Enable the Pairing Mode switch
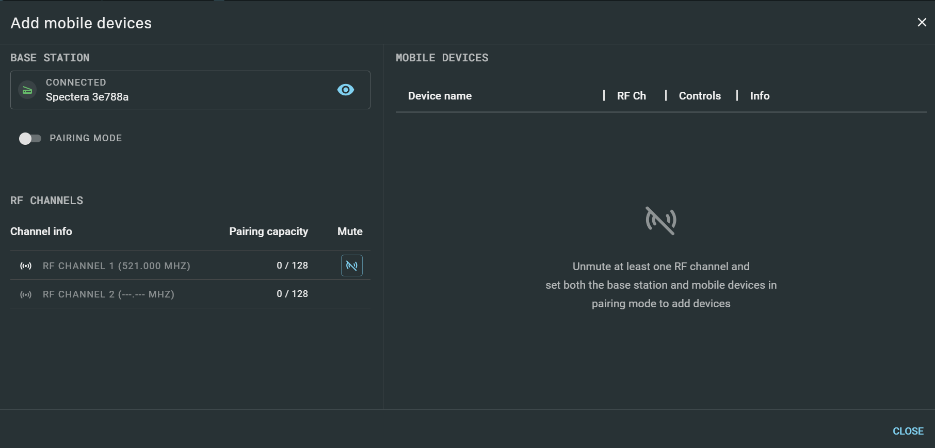935x448 pixels. (30, 138)
